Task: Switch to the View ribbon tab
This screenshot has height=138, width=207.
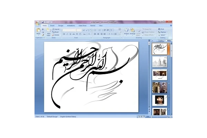Action: click(x=101, y=26)
